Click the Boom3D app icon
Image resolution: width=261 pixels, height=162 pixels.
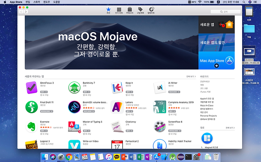coord(74,107)
